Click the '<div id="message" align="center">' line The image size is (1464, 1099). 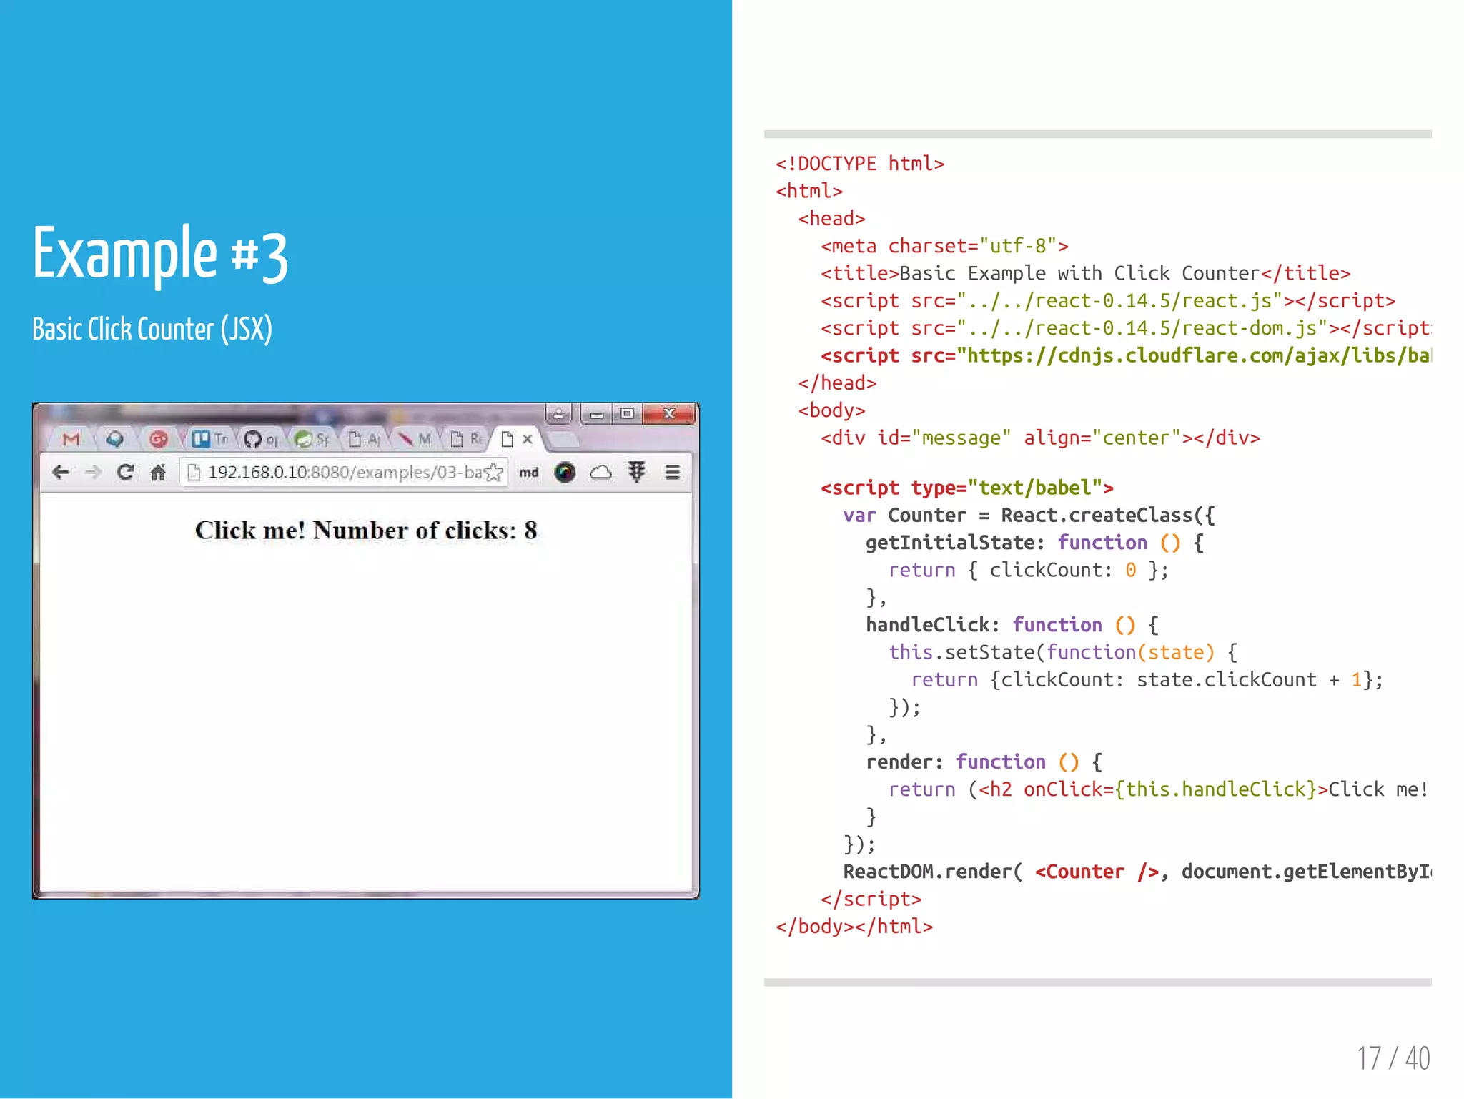coord(1040,438)
